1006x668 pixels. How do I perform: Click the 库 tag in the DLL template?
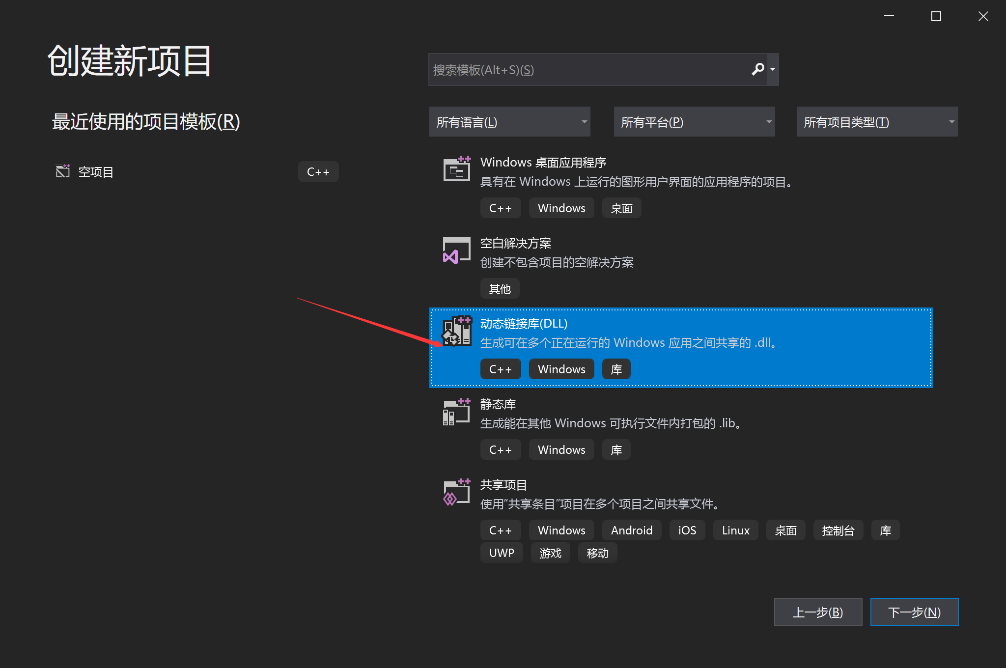pos(616,369)
